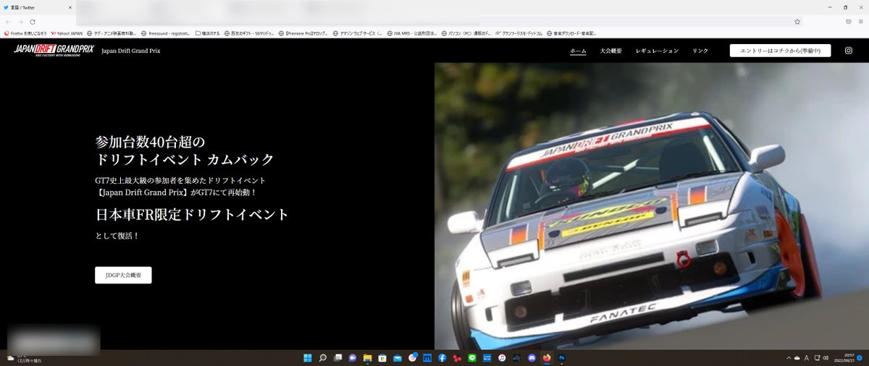Bookmark this page with the star icon

pyautogui.click(x=797, y=22)
